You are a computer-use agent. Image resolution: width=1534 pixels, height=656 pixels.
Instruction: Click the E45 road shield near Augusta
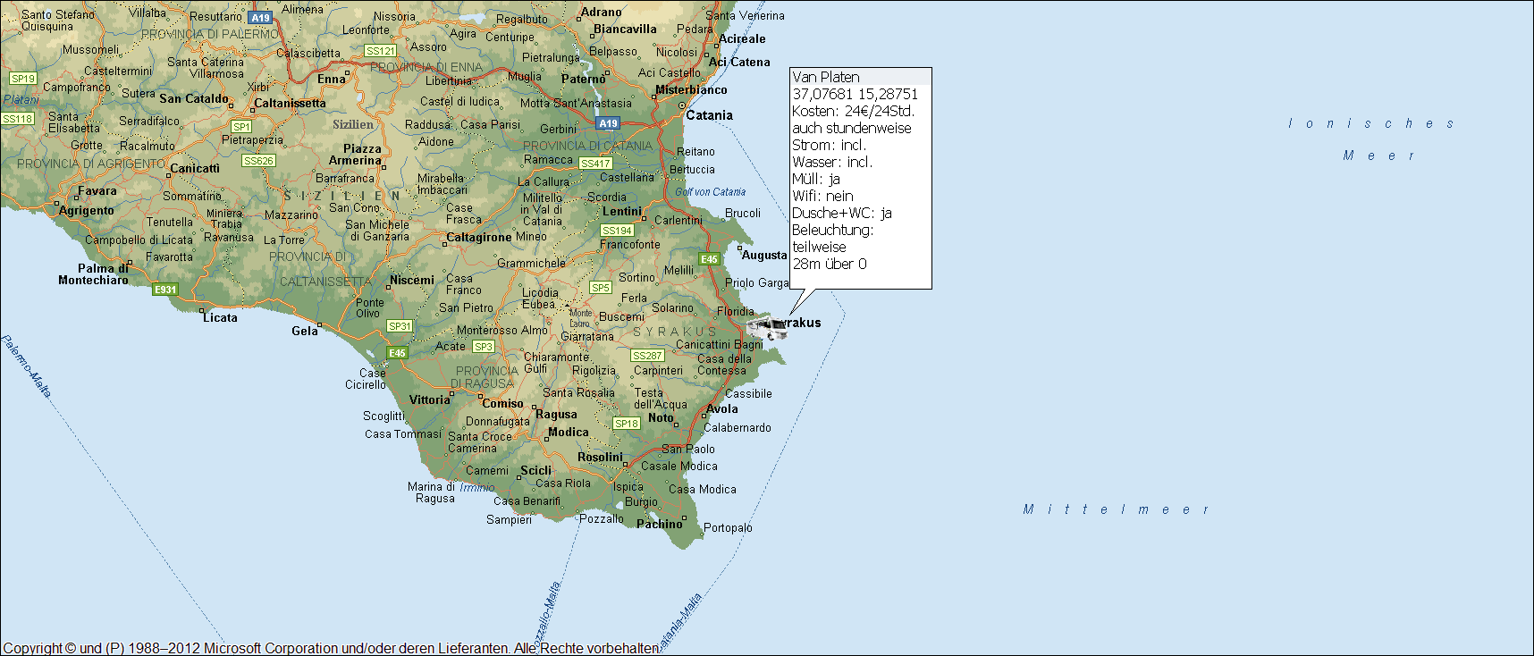[709, 259]
